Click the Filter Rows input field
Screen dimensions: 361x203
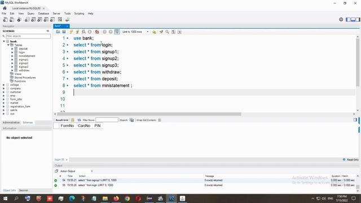tap(107, 120)
